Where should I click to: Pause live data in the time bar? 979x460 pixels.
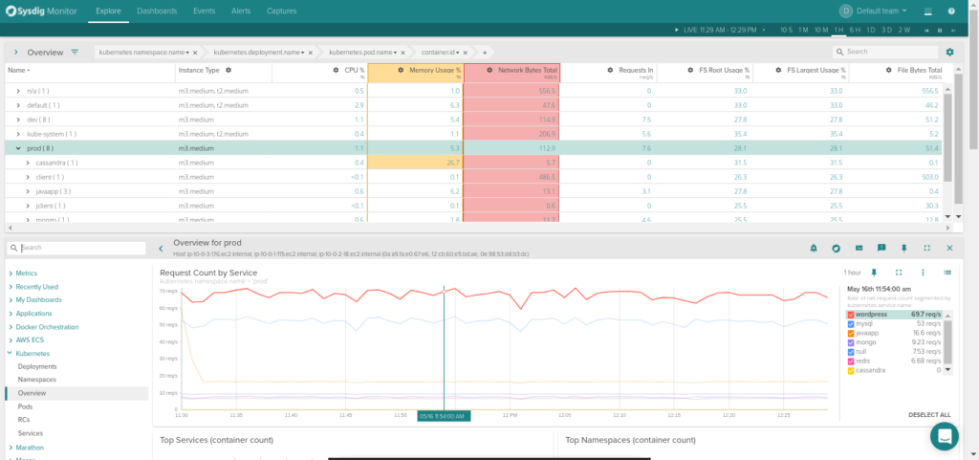[x=940, y=30]
